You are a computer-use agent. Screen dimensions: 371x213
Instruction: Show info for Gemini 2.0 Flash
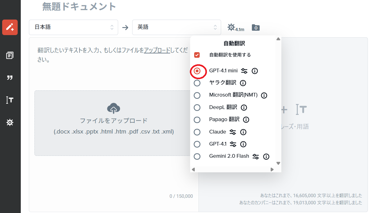coord(266,156)
